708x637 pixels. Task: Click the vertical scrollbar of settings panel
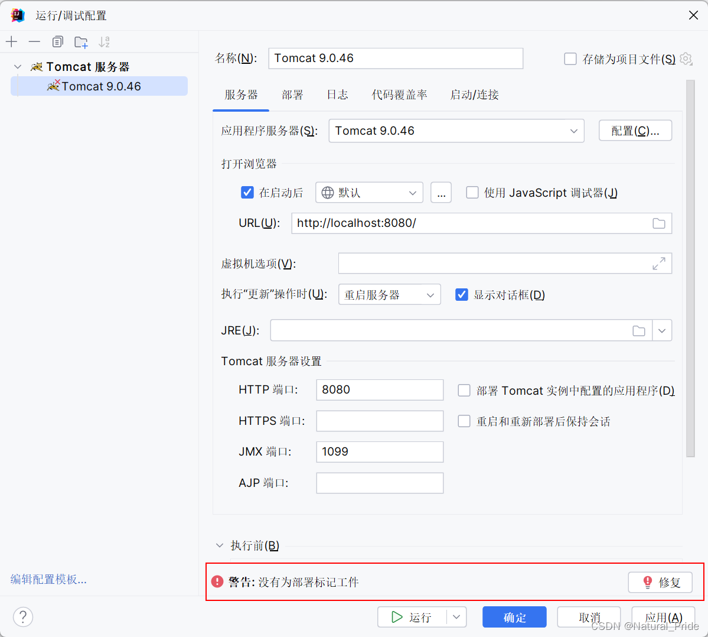tap(690, 268)
